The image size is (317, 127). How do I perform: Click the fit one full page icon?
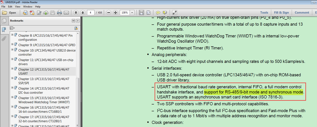(x=149, y=13)
